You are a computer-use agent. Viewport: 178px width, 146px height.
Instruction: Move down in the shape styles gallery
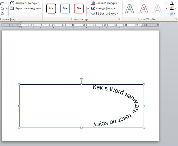[88, 9]
